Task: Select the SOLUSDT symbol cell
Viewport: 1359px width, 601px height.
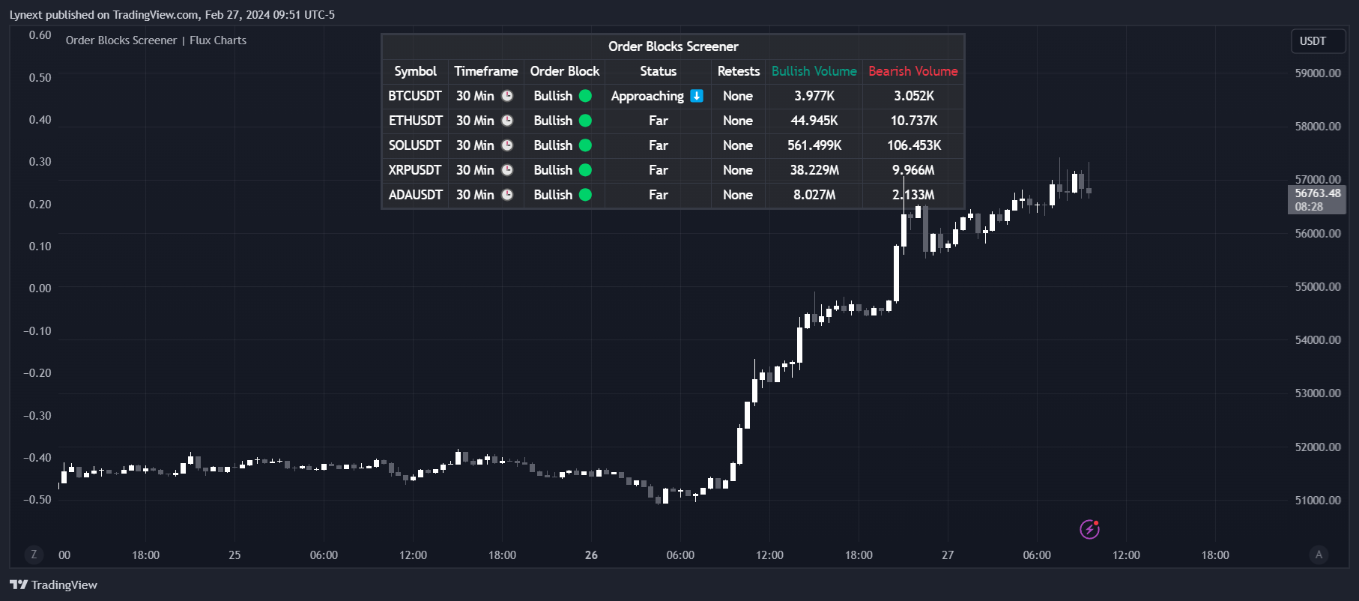Action: pos(415,145)
